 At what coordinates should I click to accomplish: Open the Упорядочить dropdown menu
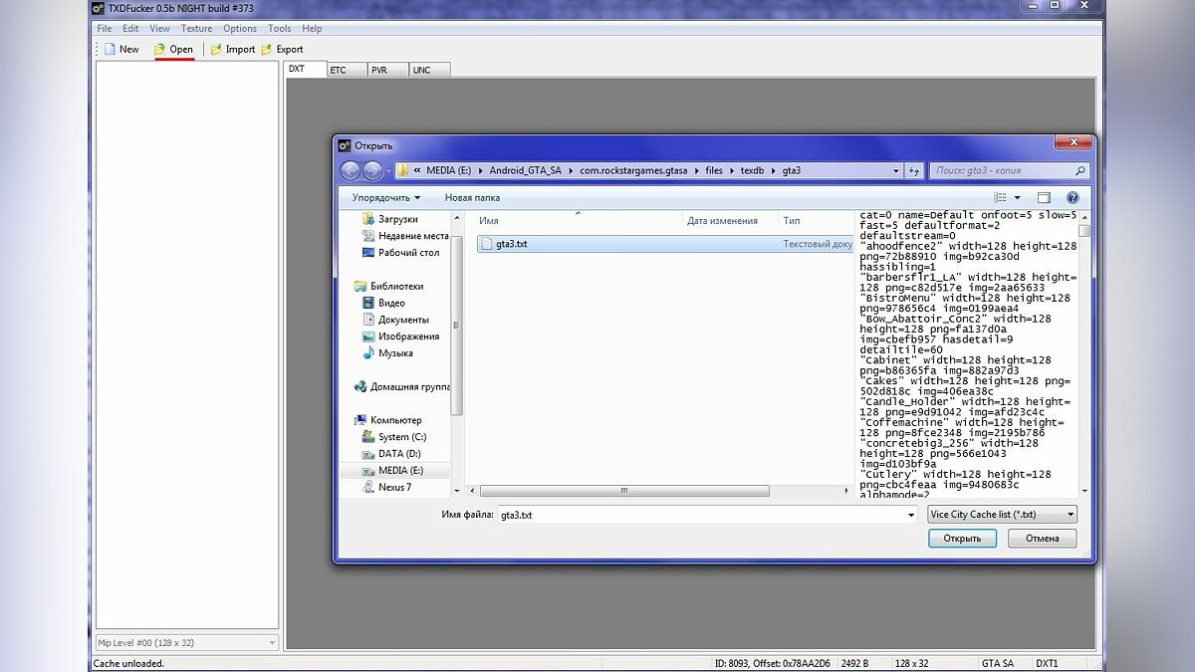point(385,198)
